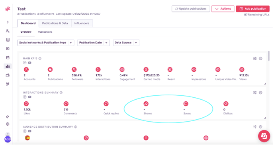
Task: Expand the left sidebar with chevron arrow
Action: click(8, 22)
